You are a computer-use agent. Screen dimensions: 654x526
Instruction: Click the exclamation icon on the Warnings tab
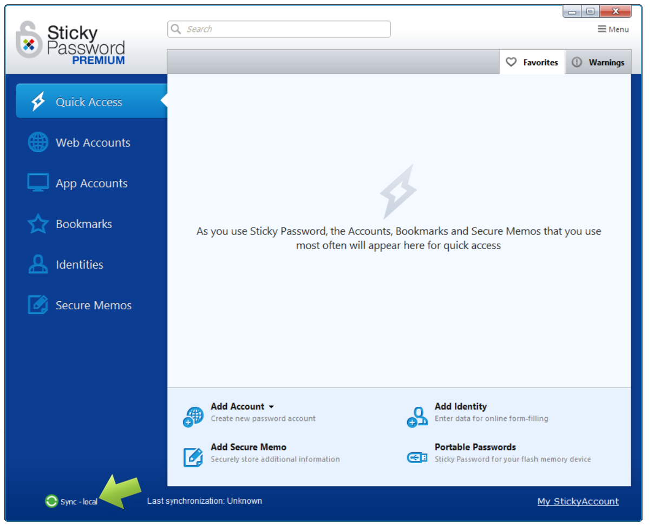click(x=577, y=62)
